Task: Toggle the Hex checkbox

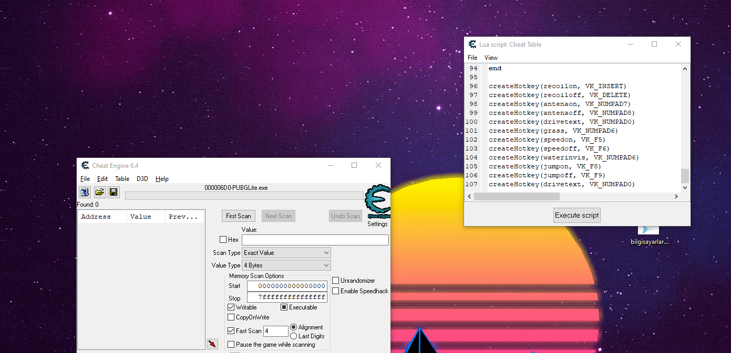Action: 223,240
